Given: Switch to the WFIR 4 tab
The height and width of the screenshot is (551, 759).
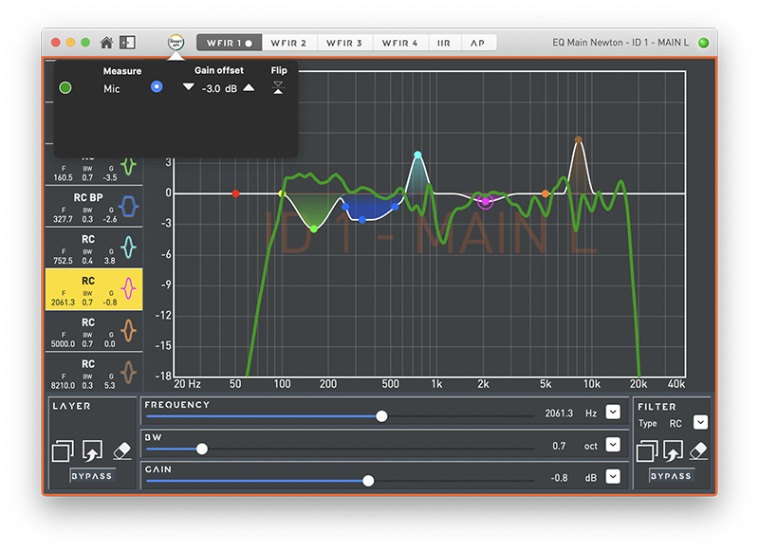Looking at the screenshot, I should coord(400,43).
